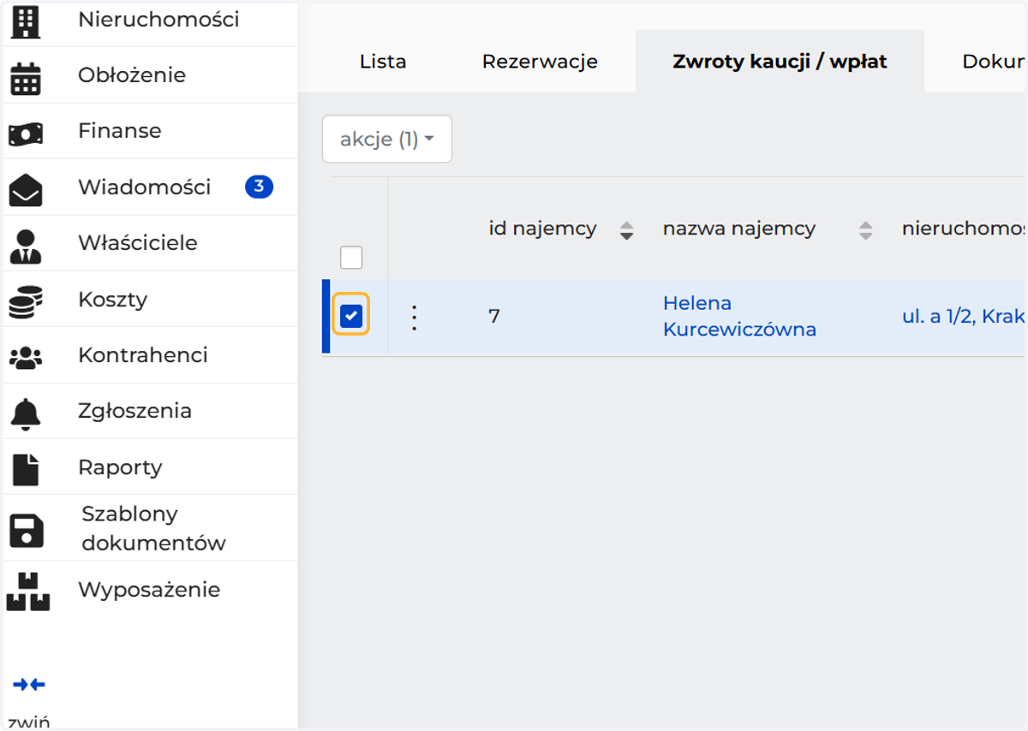
Task: Click the Kontrahenci group icon
Action: coord(26,358)
